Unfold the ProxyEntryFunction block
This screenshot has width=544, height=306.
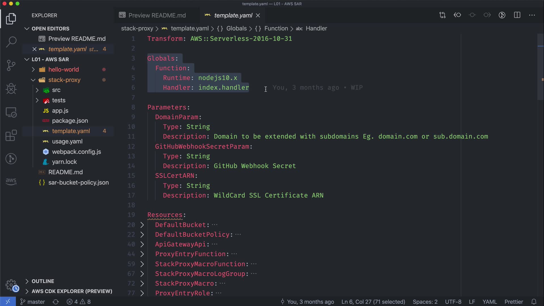pos(142,254)
